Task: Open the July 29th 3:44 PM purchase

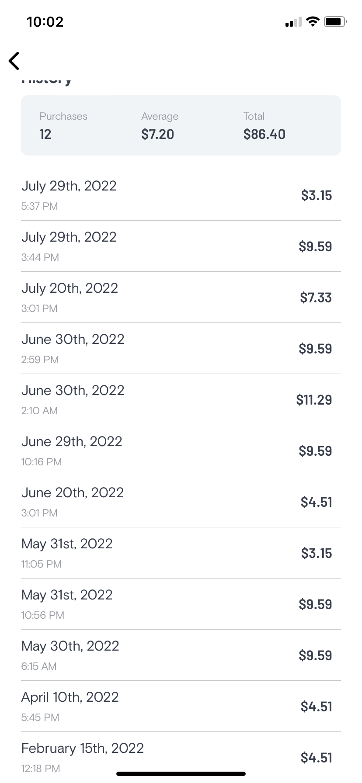Action: tap(181, 246)
